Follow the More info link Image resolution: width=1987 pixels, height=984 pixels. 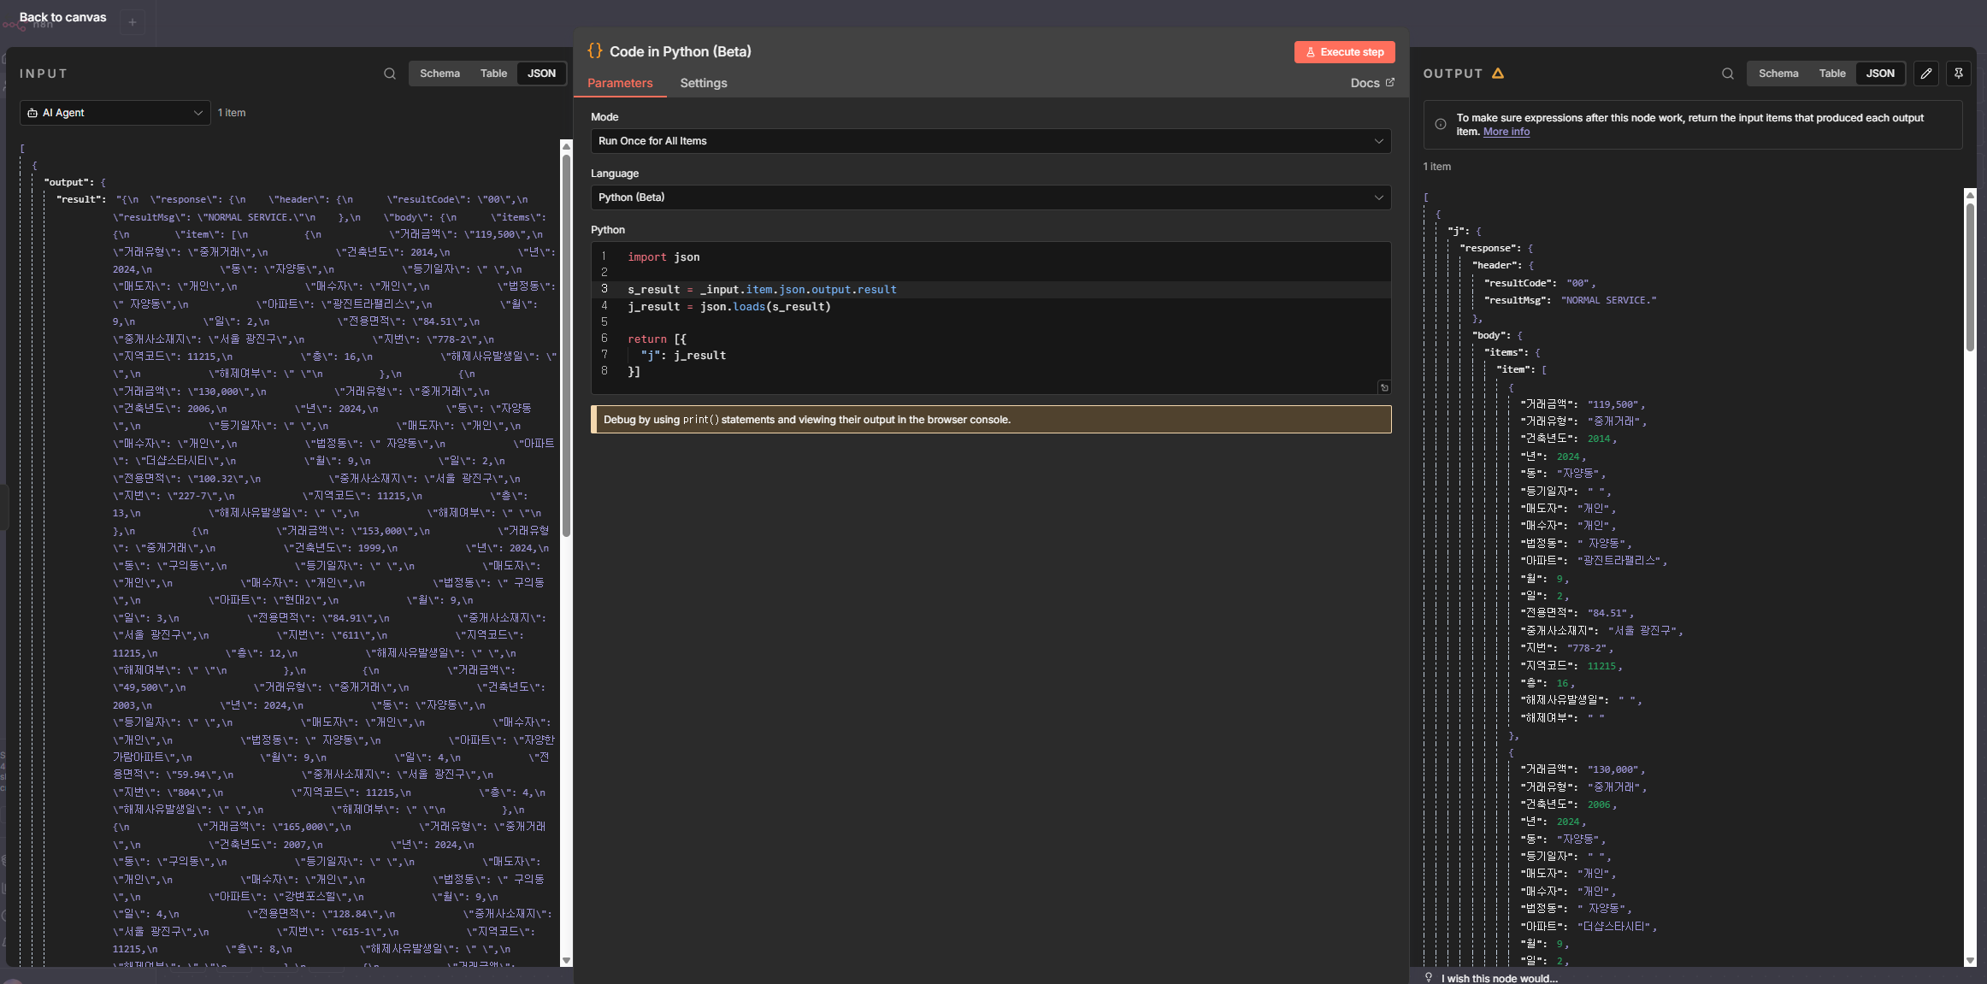pos(1506,132)
